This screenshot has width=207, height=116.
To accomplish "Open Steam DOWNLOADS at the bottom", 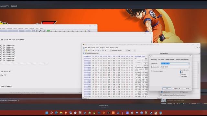I will tap(103, 106).
